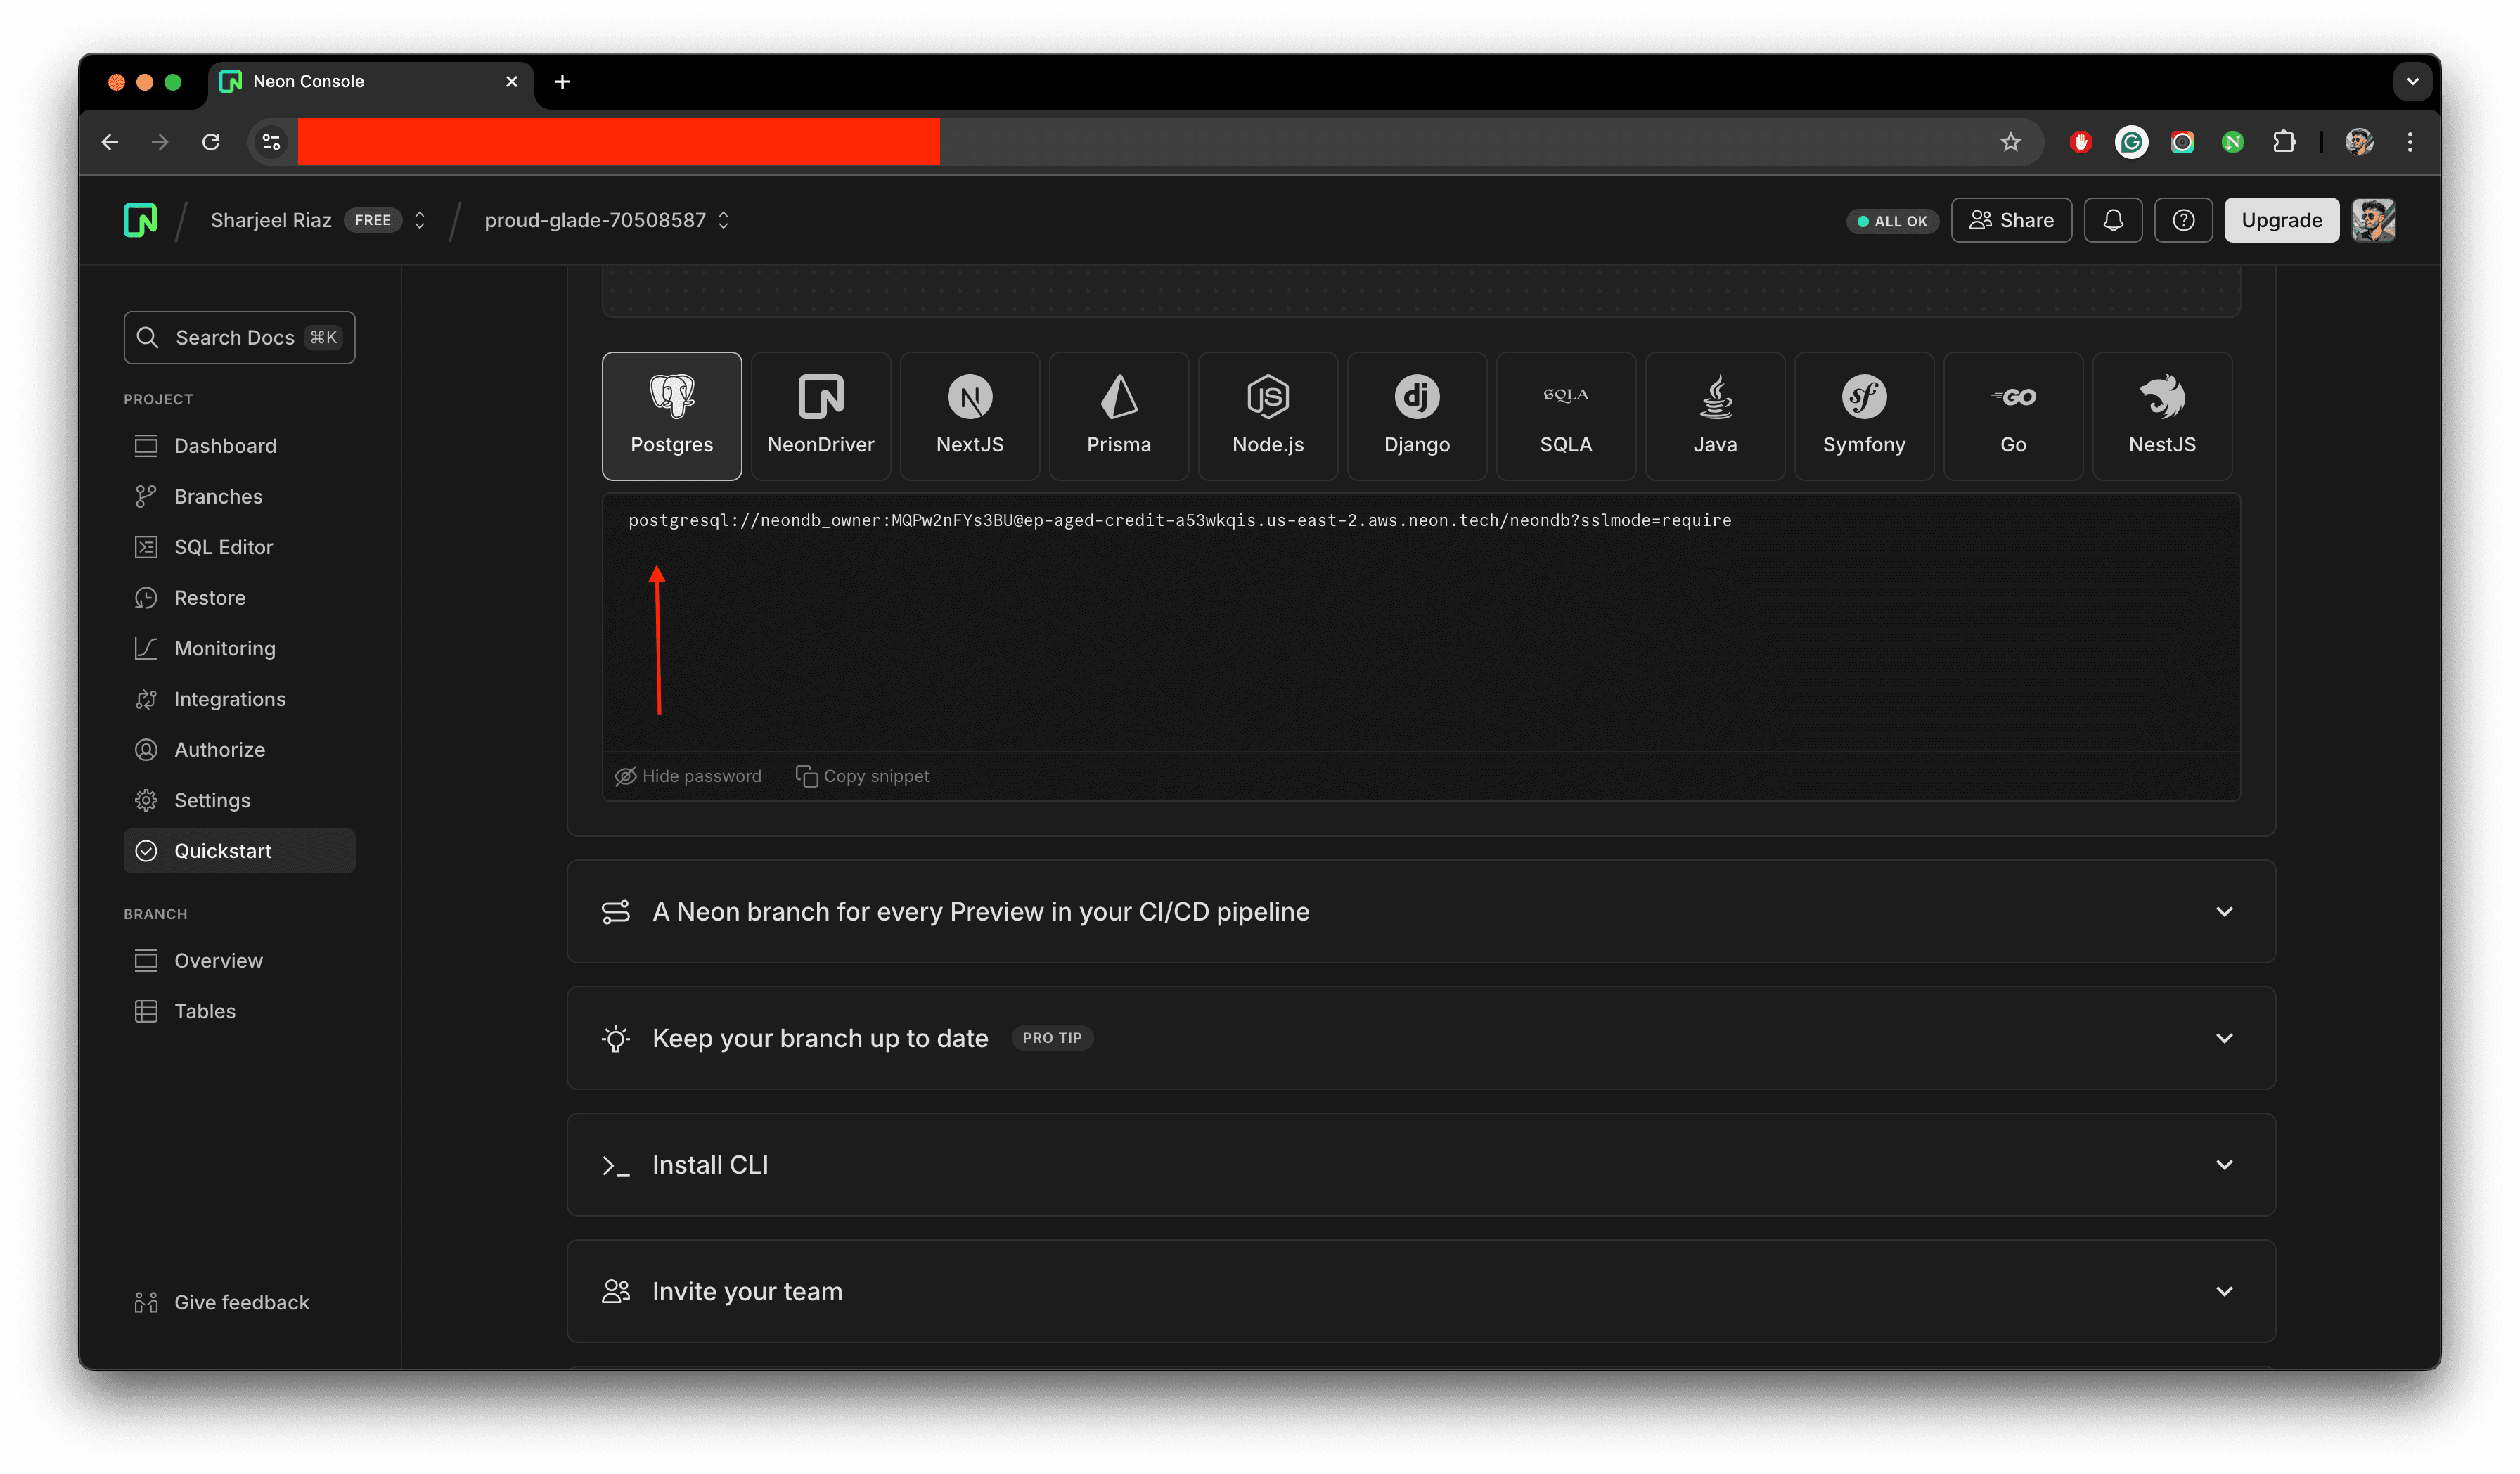Expand the Install CLI section

[1421, 1165]
